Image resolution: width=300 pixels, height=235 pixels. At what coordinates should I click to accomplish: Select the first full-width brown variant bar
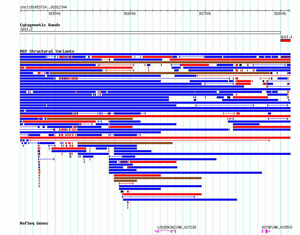coord(155,62)
